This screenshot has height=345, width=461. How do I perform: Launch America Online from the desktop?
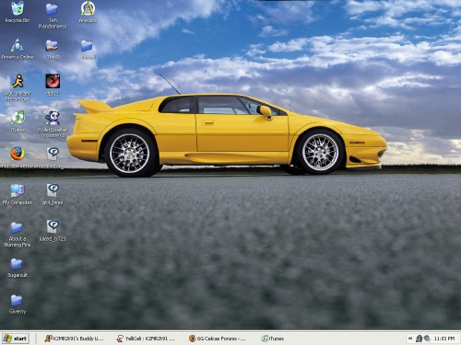(18, 49)
